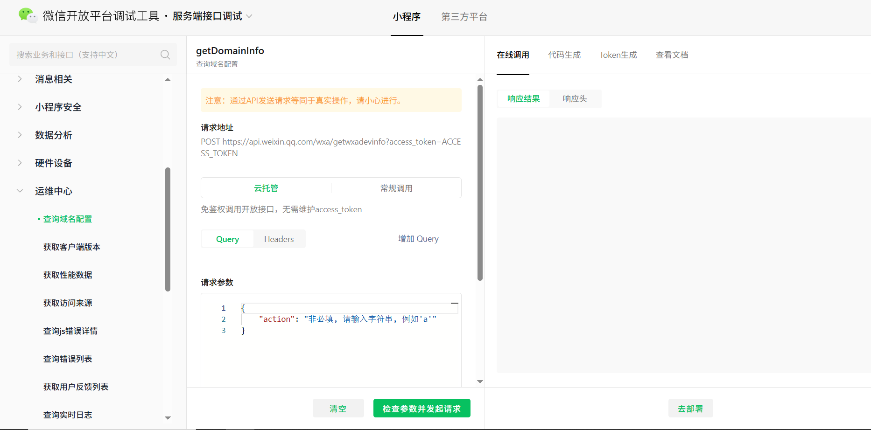Collapse the code editor with minus icon
Image resolution: width=871 pixels, height=430 pixels.
(x=454, y=303)
